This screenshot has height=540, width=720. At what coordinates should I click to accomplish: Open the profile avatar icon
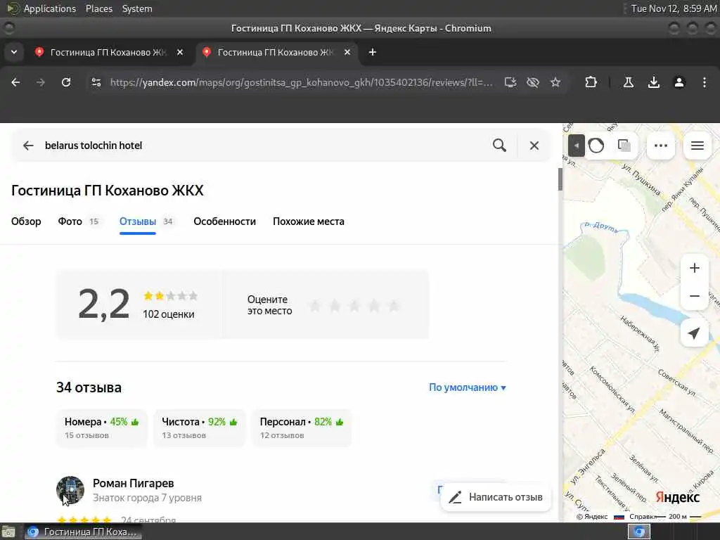click(679, 82)
